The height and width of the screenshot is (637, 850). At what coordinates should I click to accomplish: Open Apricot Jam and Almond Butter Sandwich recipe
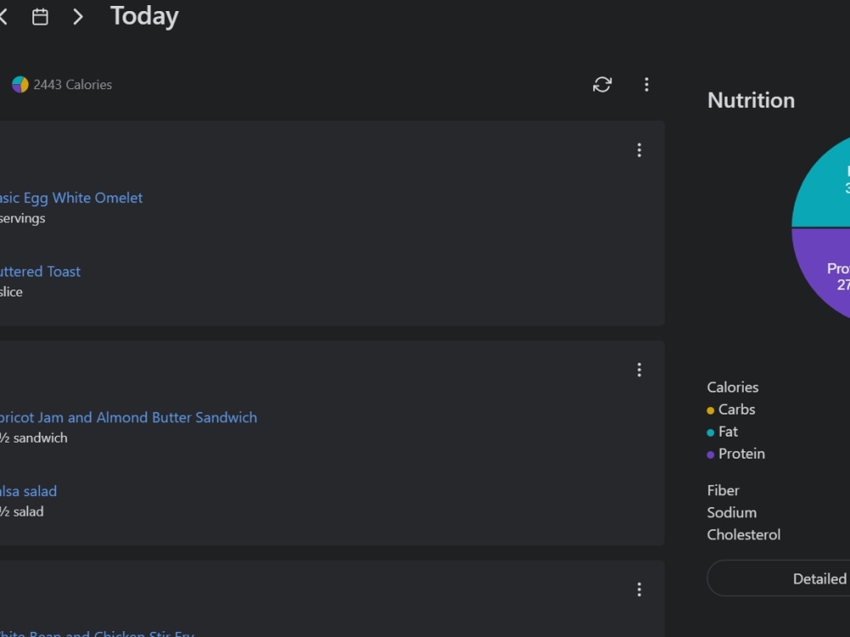[128, 418]
